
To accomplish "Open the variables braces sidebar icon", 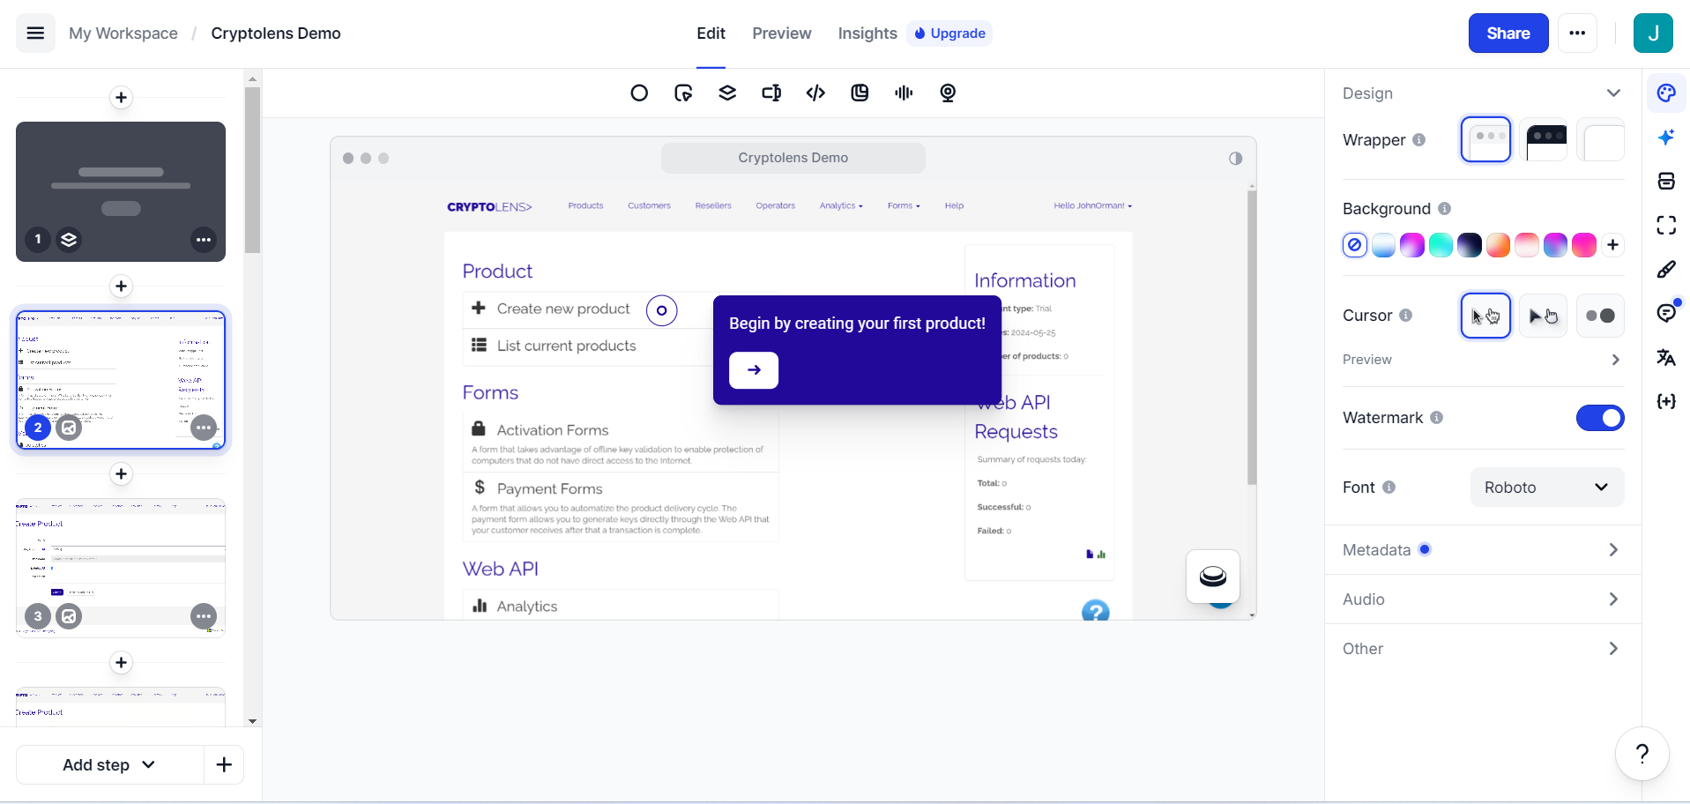I will pos(1666,402).
